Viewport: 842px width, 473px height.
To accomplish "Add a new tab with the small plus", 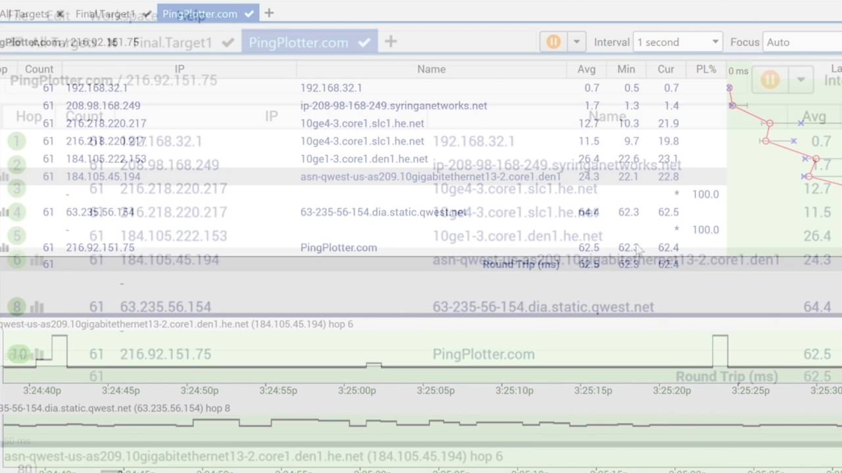I will [x=269, y=13].
